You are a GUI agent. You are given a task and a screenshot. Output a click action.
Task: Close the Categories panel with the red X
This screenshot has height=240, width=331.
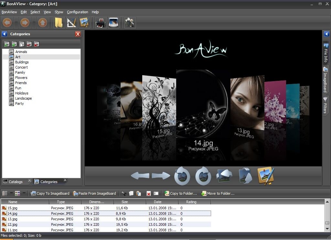(78, 34)
